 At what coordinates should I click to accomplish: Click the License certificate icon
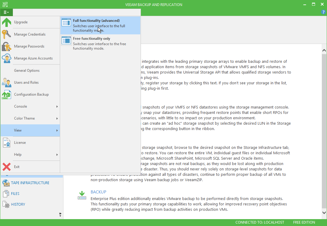(6, 143)
